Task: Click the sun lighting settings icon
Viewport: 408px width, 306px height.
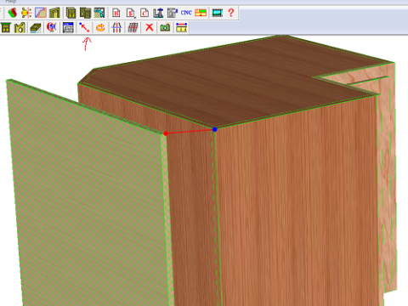Action: coord(26,13)
